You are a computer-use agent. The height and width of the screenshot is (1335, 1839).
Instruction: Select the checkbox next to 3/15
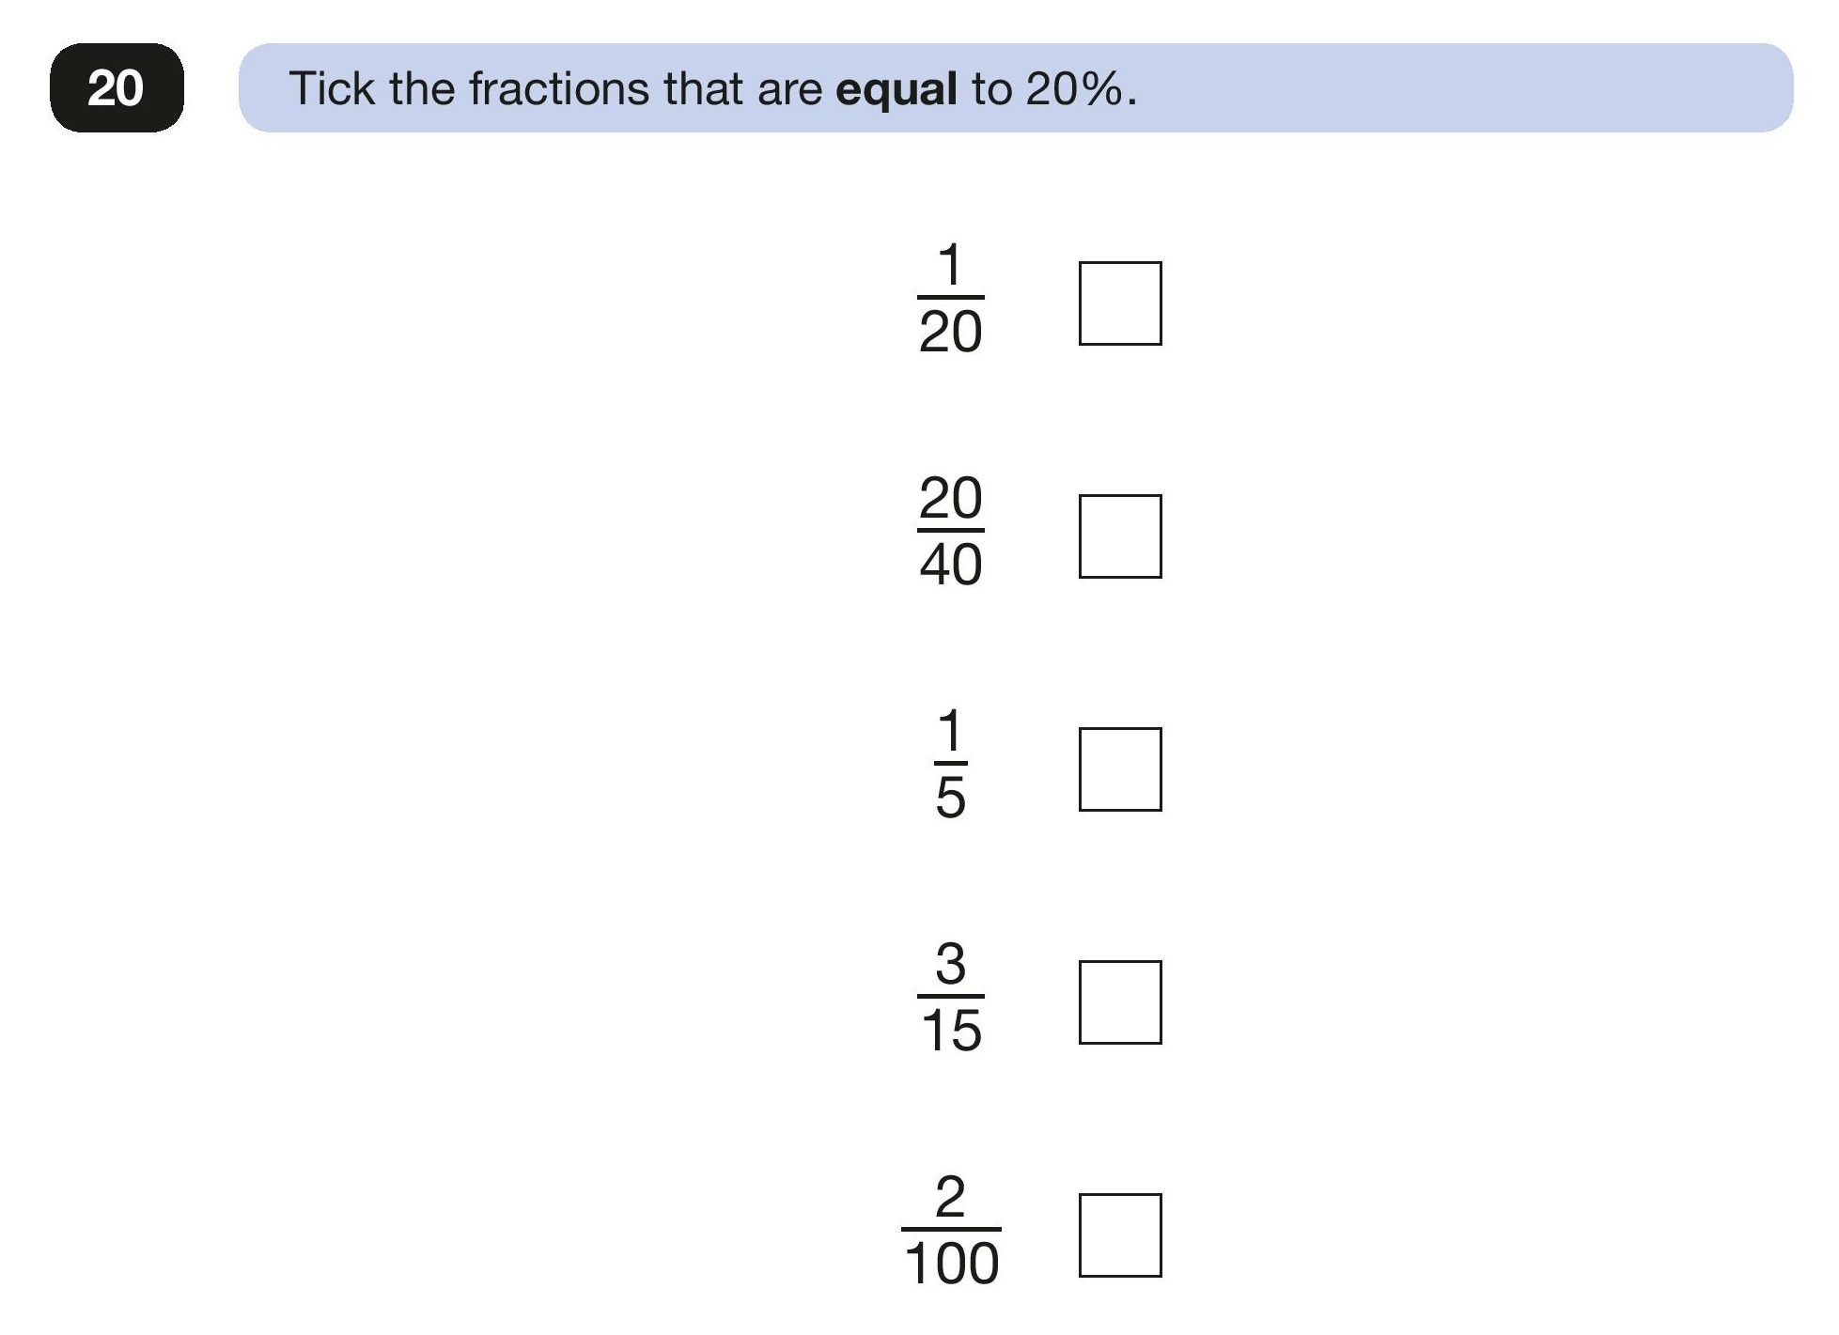tap(1120, 1002)
